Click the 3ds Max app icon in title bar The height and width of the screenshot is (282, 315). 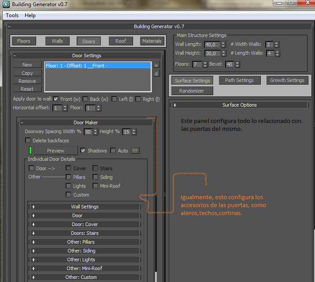(5, 4)
